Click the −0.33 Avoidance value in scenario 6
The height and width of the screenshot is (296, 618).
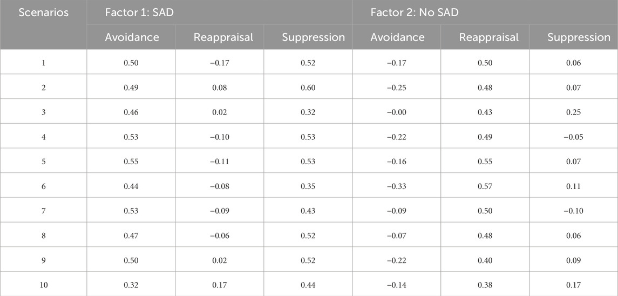pos(396,186)
